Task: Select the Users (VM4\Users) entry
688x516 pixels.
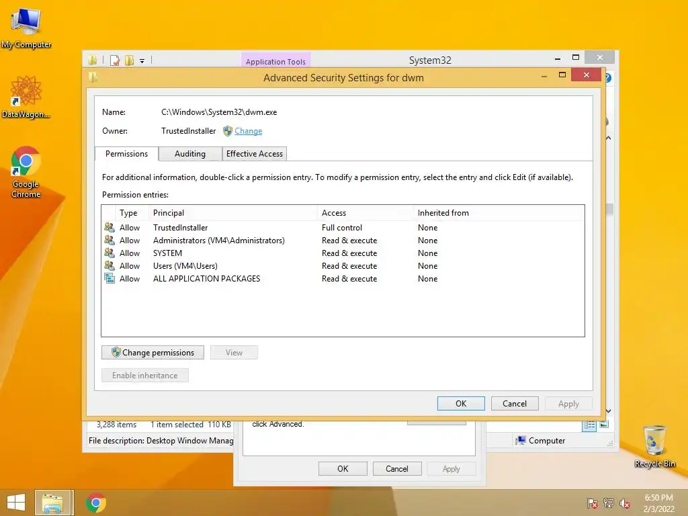Action: pos(343,265)
